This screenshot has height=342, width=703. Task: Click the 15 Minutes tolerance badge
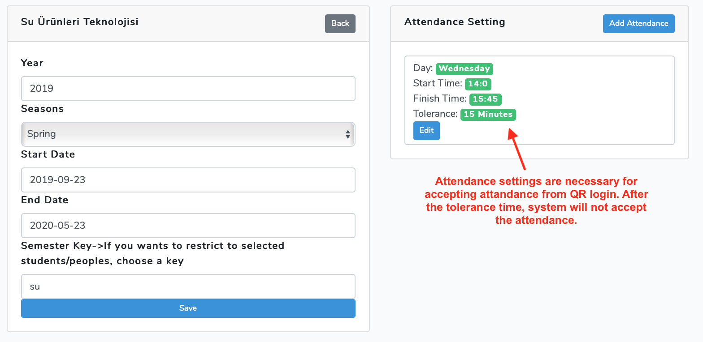[x=488, y=114]
